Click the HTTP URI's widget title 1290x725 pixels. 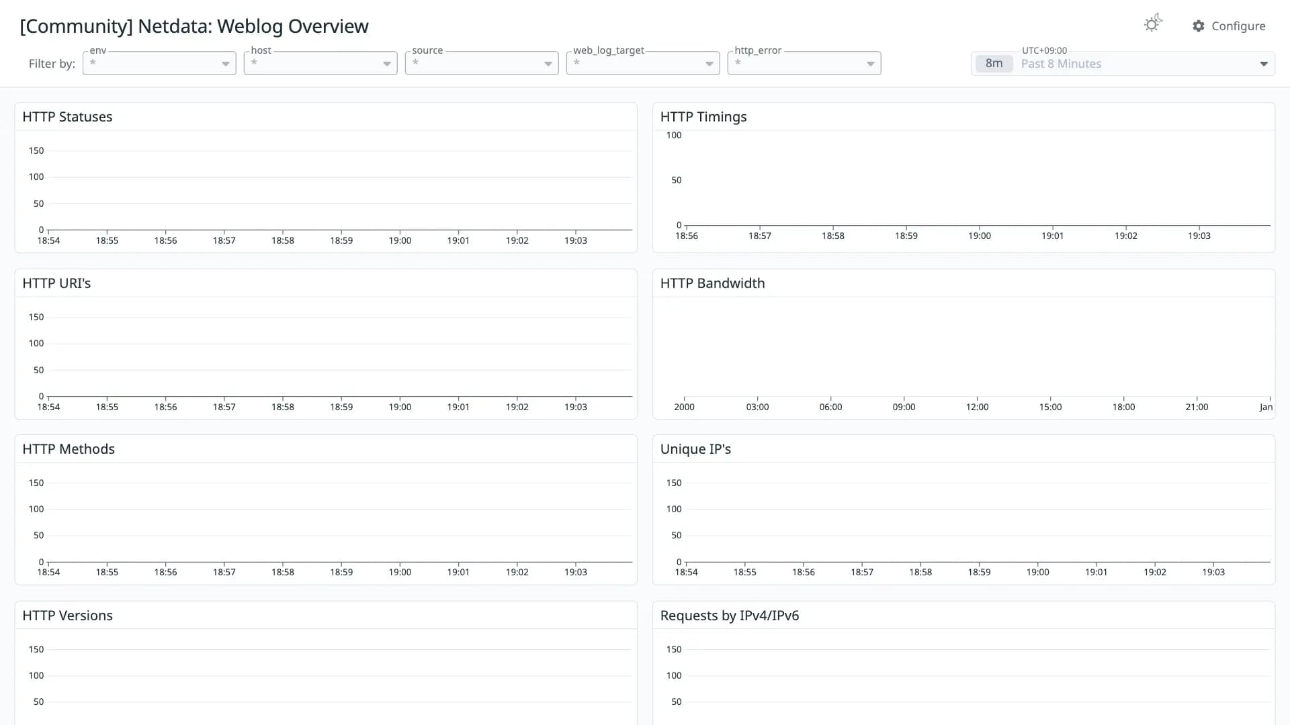tap(56, 283)
